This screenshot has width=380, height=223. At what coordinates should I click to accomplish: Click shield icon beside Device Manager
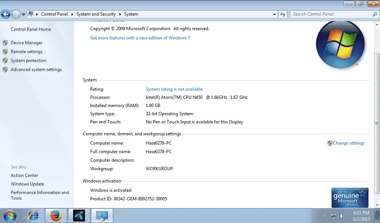(x=5, y=43)
